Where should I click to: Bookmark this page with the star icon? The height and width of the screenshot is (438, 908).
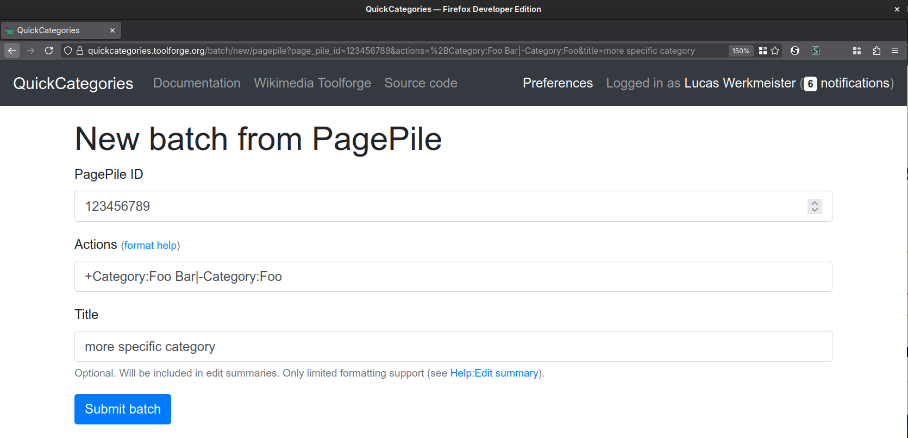tap(775, 51)
